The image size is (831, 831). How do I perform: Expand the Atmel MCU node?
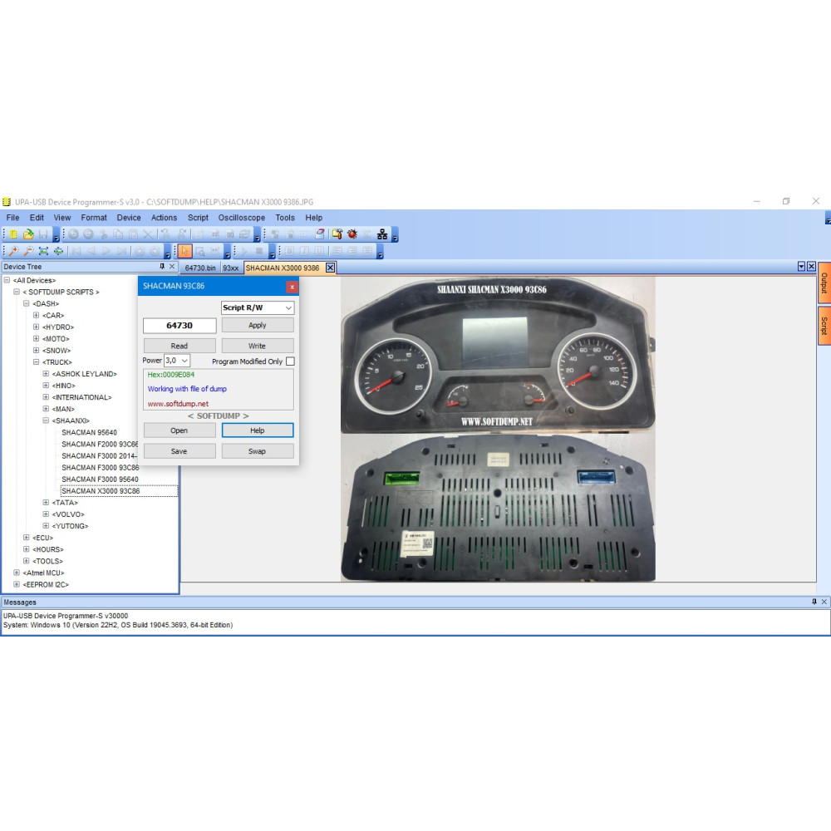click(x=17, y=573)
